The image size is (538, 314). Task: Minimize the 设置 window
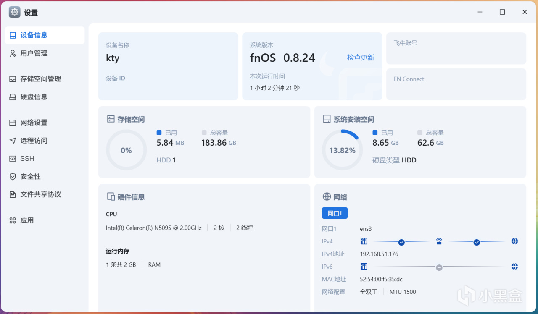[480, 12]
